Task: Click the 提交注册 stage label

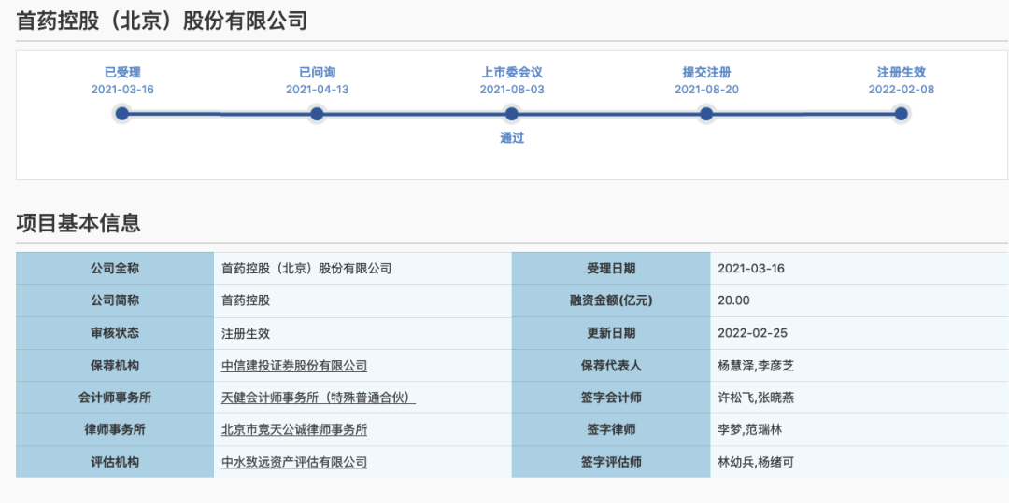Action: tap(706, 72)
